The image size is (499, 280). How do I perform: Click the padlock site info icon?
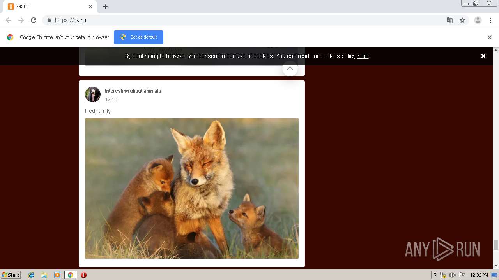coord(49,20)
